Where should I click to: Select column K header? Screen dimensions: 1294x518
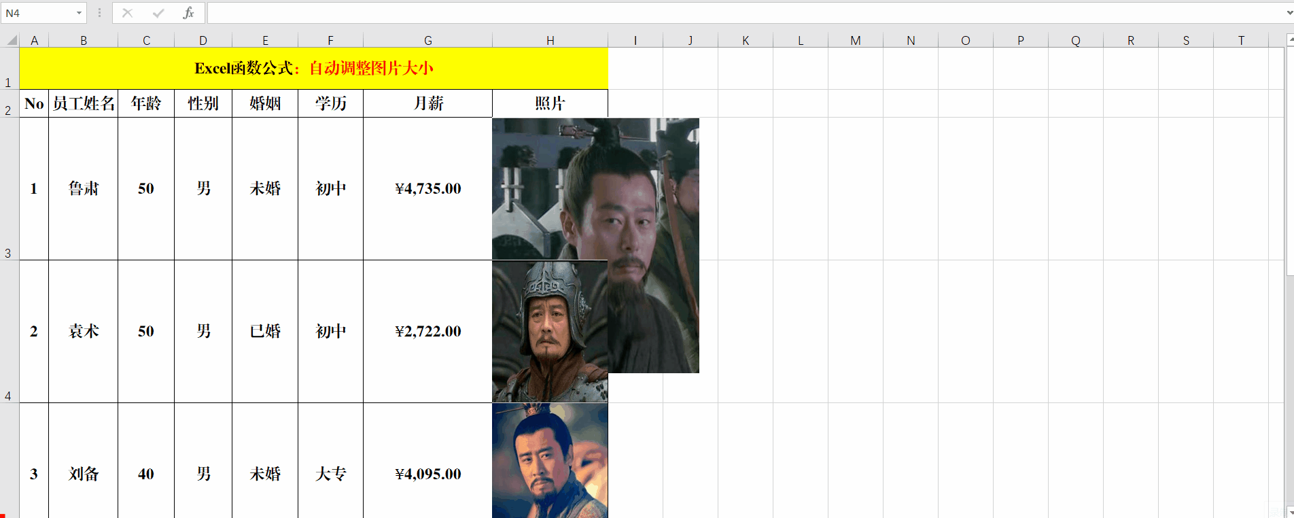coord(746,41)
